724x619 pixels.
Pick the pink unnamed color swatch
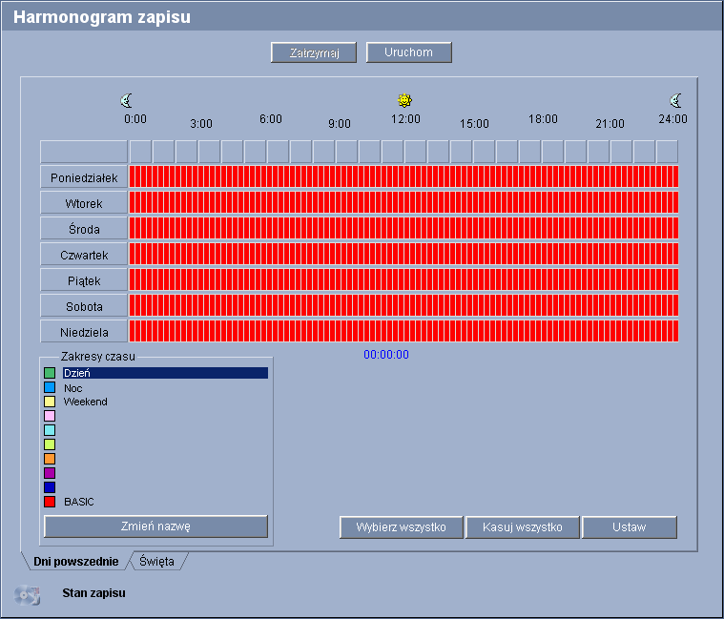[50, 416]
